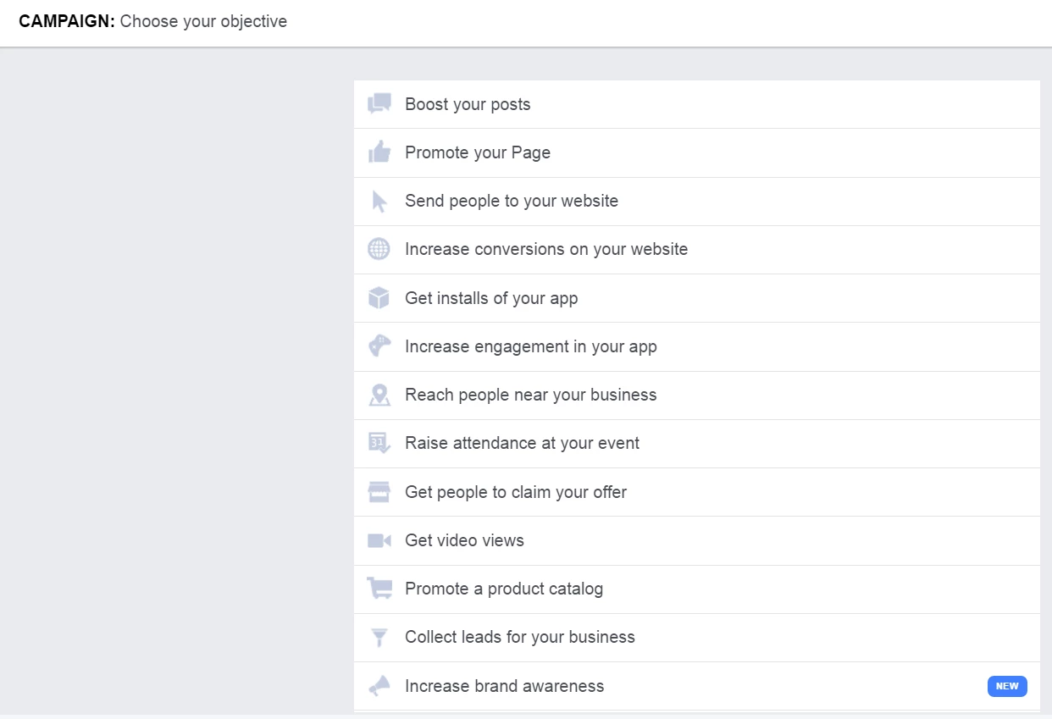The image size is (1052, 719).
Task: Click the megaphone icon for brand awareness
Action: (379, 685)
